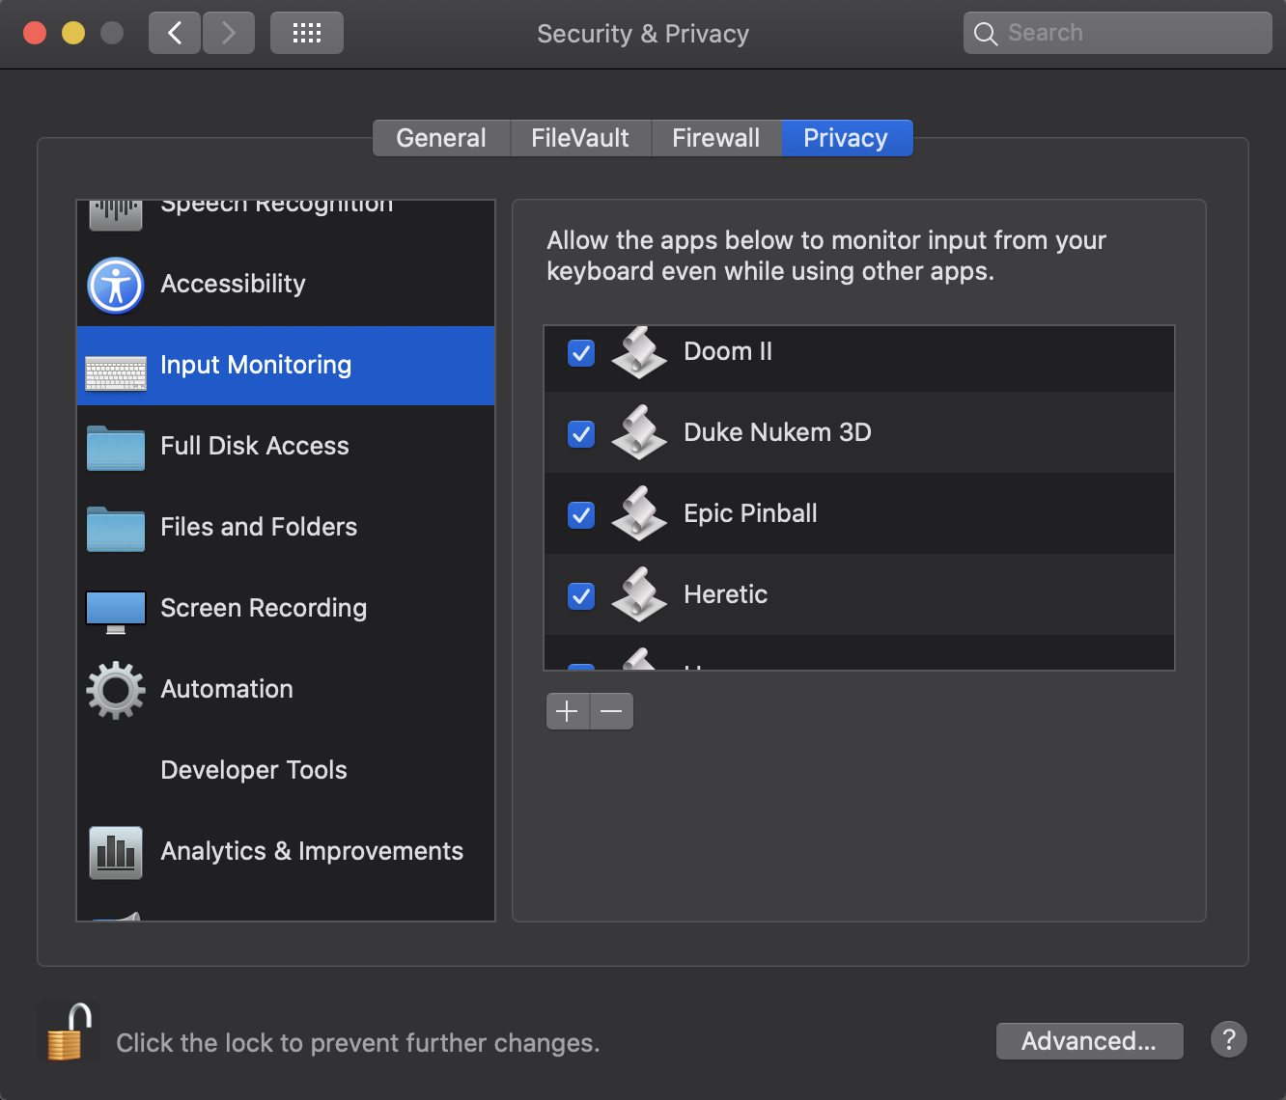This screenshot has width=1286, height=1100.
Task: Click the keyboard icon for Input Monitoring
Action: (x=116, y=372)
